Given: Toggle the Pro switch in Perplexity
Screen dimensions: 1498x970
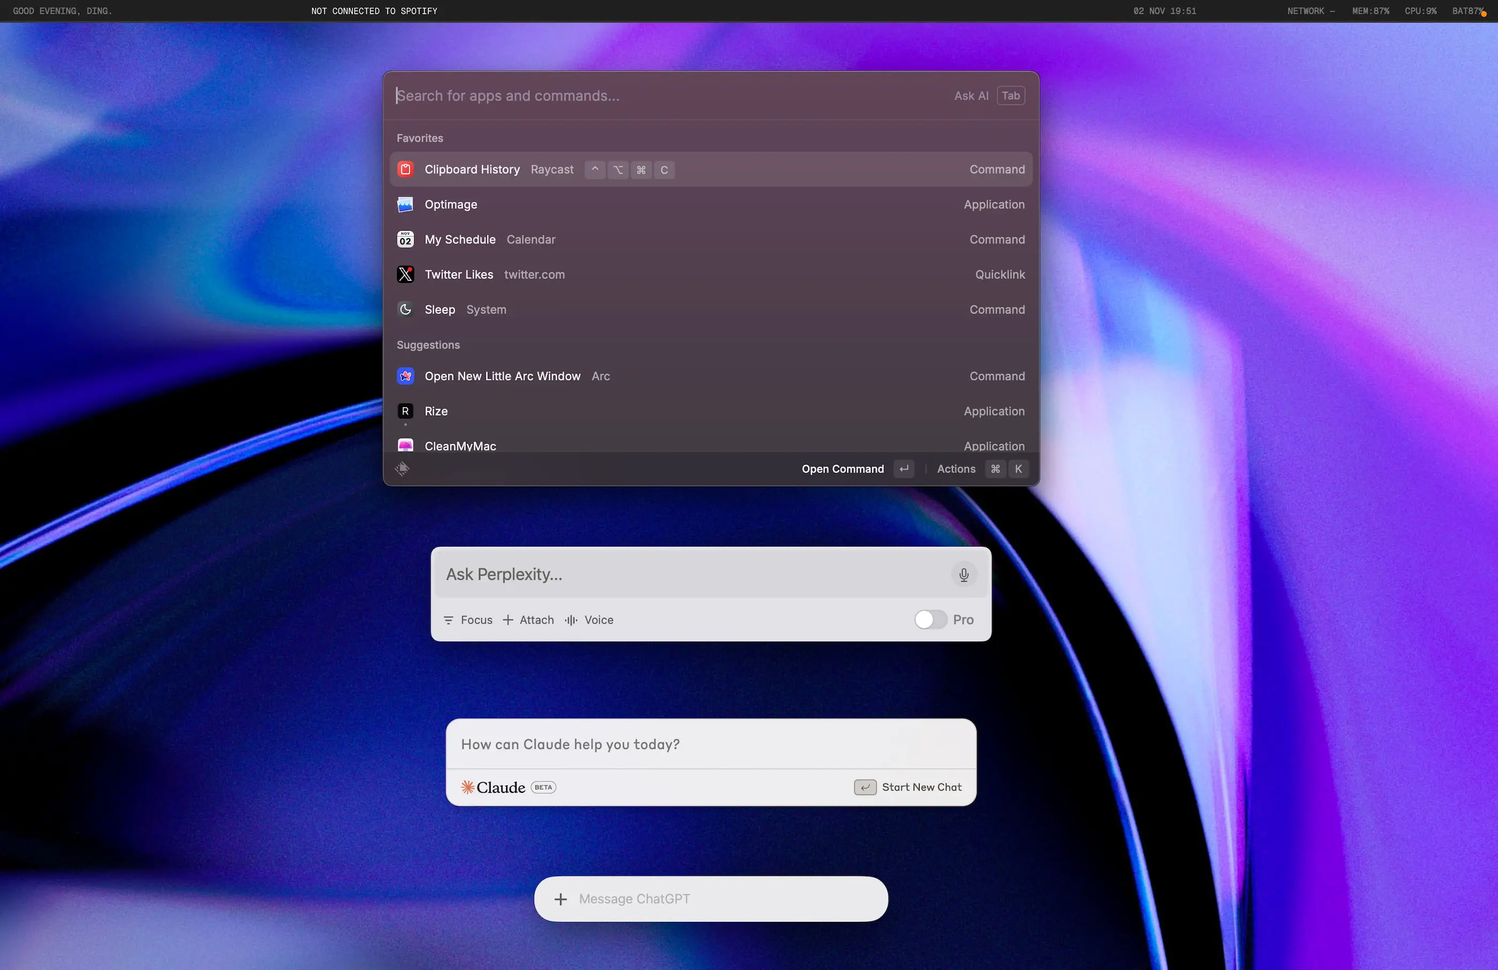Looking at the screenshot, I should tap(930, 620).
